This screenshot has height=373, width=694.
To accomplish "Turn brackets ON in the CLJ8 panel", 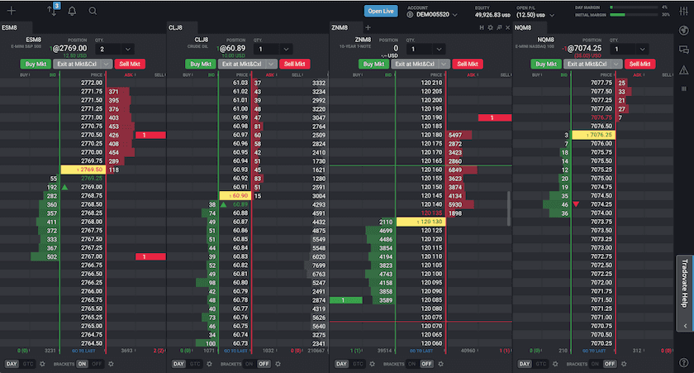I will (247, 364).
